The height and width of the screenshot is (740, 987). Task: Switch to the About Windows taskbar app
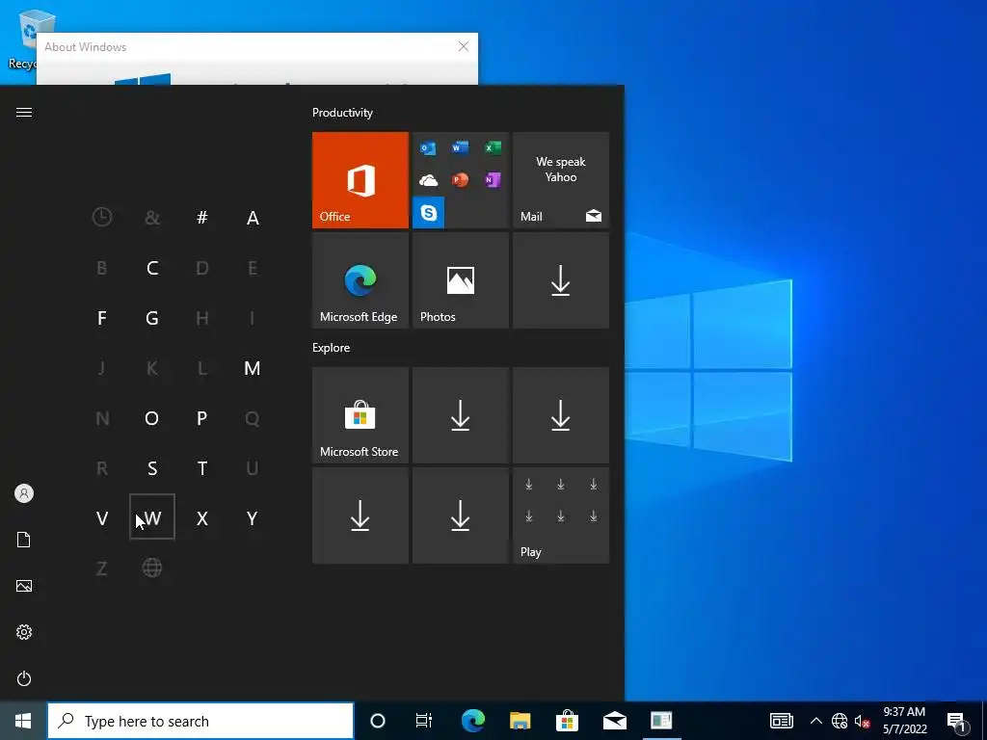[x=661, y=721]
